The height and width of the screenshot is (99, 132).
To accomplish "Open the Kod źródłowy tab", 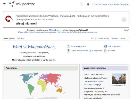I will point(104,38).
